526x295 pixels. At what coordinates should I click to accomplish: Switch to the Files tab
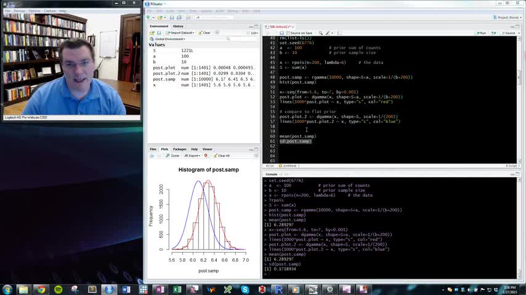(x=153, y=149)
